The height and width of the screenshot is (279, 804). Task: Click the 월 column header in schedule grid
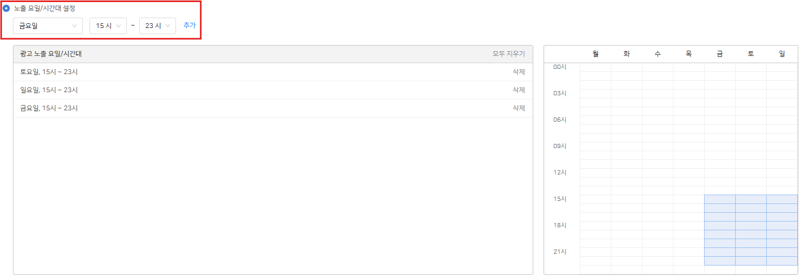click(x=595, y=54)
